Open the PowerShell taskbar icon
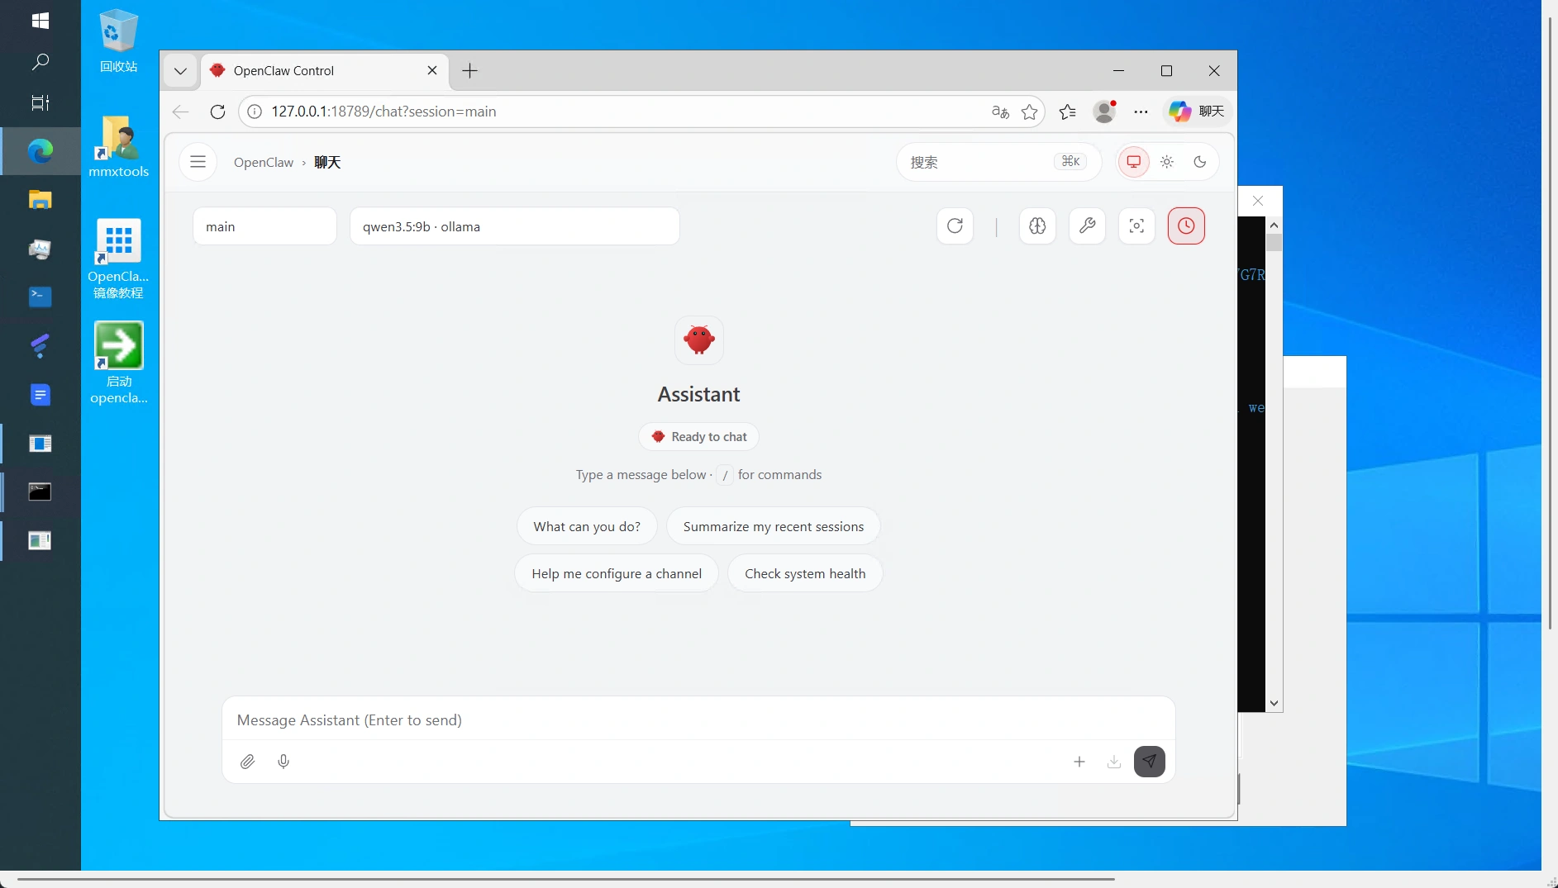Screen dimensions: 1558x888 point(40,297)
